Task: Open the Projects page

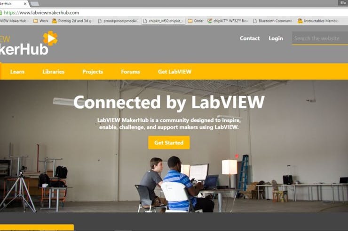Action: (x=93, y=72)
